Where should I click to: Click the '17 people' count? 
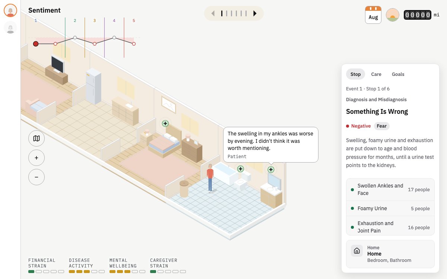pyautogui.click(x=419, y=190)
